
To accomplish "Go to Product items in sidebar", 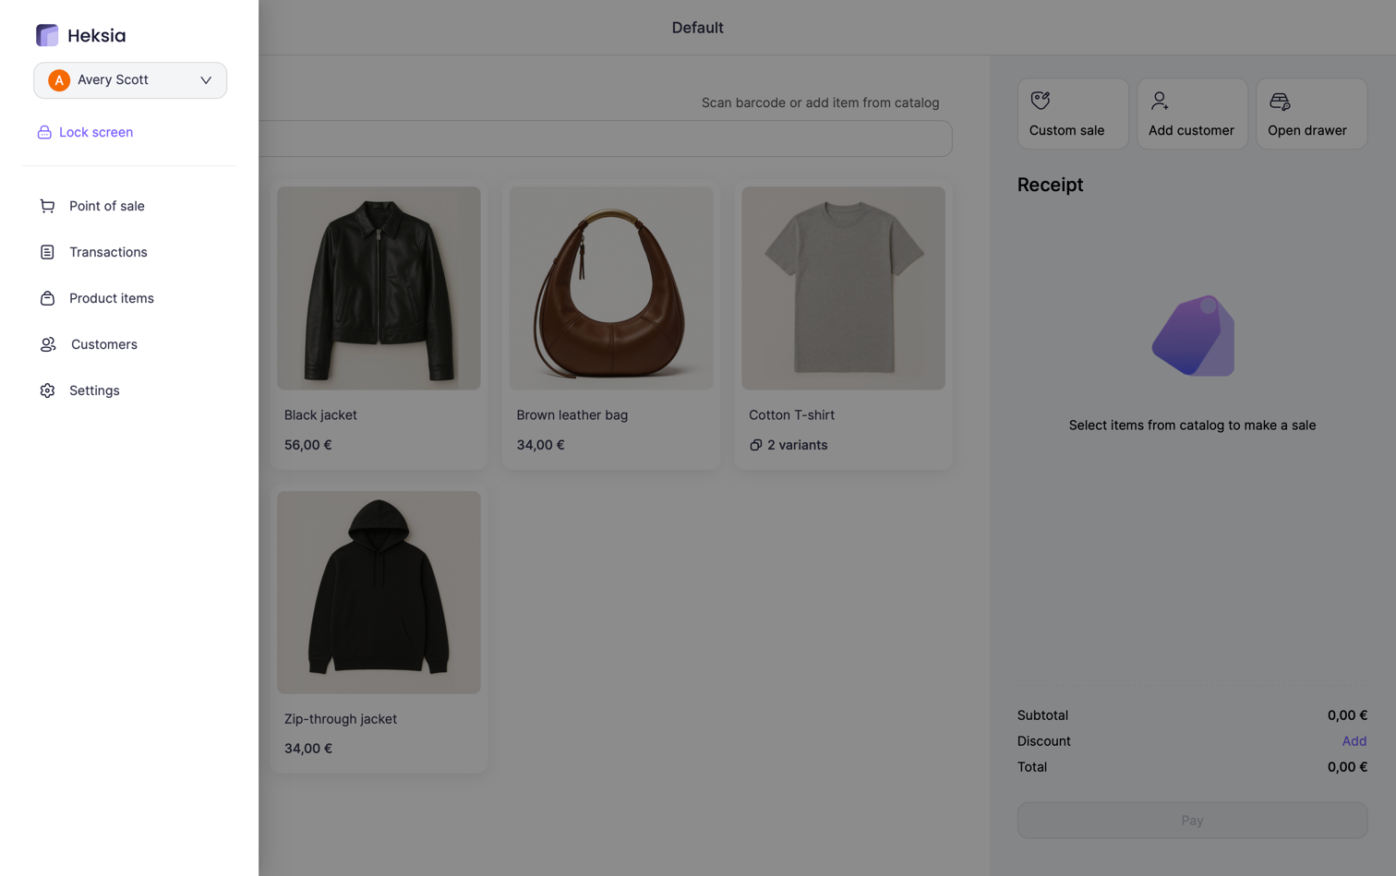I will (x=112, y=298).
